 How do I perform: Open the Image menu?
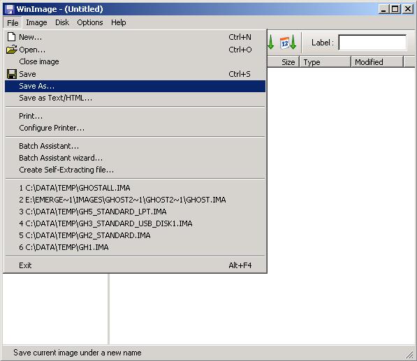(36, 22)
